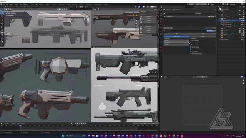Open the Render menu in the top bar
This screenshot has width=246, height=138.
[x=11, y=4]
